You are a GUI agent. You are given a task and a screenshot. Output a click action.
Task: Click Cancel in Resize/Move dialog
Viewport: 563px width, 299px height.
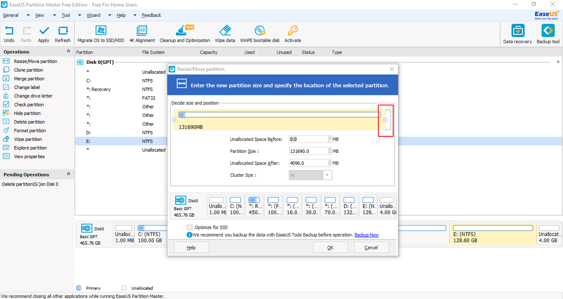click(371, 248)
